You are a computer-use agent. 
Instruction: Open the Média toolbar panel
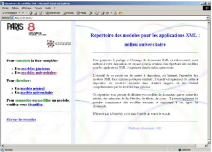(81, 13)
